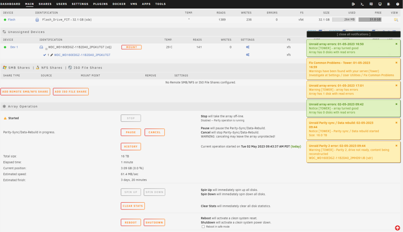Dismiss the Parity sync / Data rebuild notification

[396, 122]
